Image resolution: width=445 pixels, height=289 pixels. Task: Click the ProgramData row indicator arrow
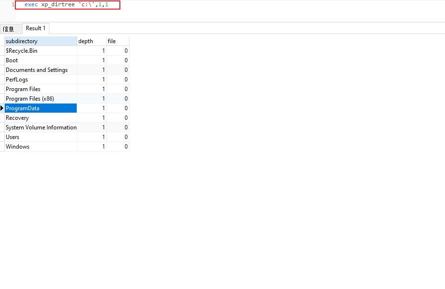(2, 108)
